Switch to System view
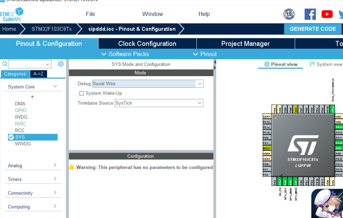Viewport: 343px width, 218px height. (x=326, y=64)
